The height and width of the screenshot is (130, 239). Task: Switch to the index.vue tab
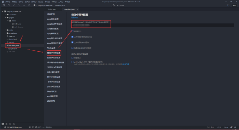coord(52,9)
